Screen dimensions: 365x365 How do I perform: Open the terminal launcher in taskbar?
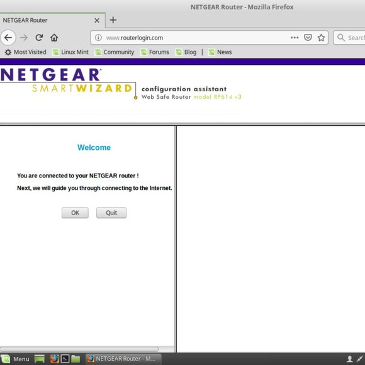coord(65,359)
